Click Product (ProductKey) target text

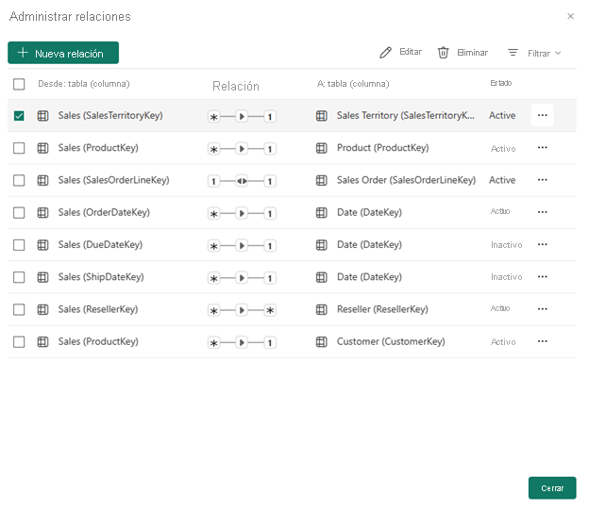coord(383,148)
